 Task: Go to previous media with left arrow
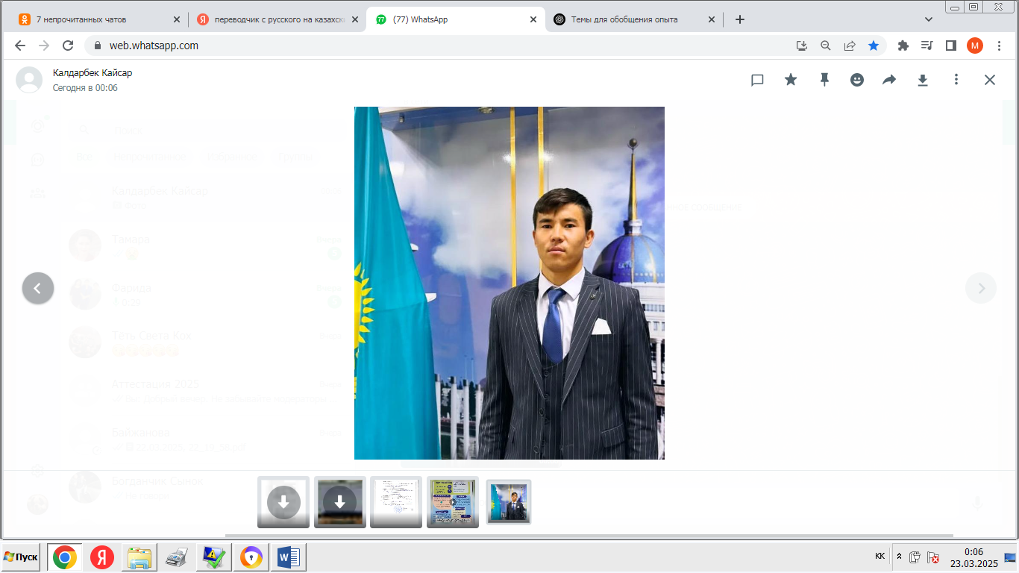pos(38,288)
